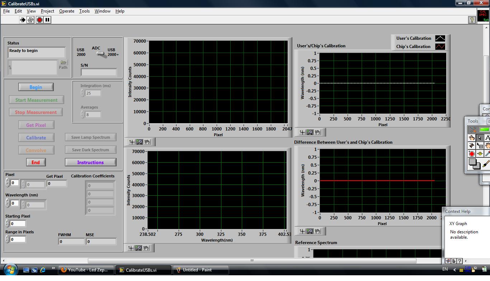
Task: Open the View menu
Action: pyautogui.click(x=31, y=11)
